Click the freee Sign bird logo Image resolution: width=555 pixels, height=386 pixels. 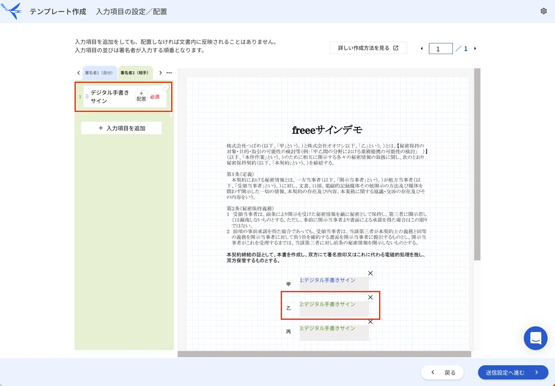point(12,11)
